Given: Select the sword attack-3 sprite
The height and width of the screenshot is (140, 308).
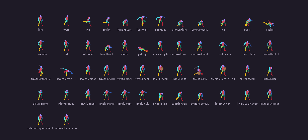Looking at the screenshot, I should pyautogui.click(x=66, y=72).
